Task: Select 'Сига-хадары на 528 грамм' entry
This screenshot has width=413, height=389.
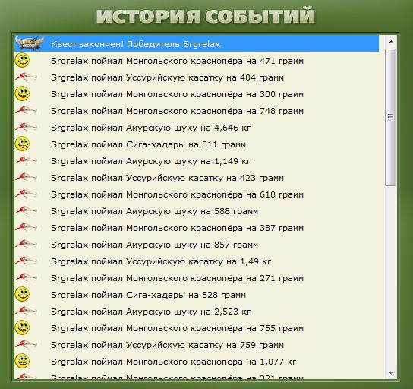Action: point(197,295)
